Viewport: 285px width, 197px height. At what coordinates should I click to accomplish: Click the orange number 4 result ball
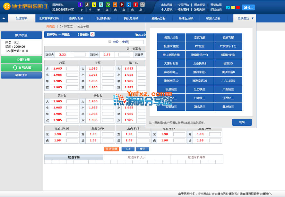[115, 5]
